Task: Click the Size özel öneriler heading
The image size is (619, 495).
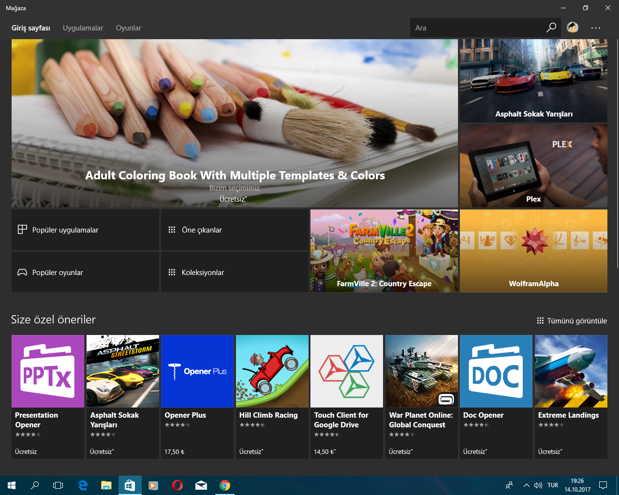Action: coord(53,320)
